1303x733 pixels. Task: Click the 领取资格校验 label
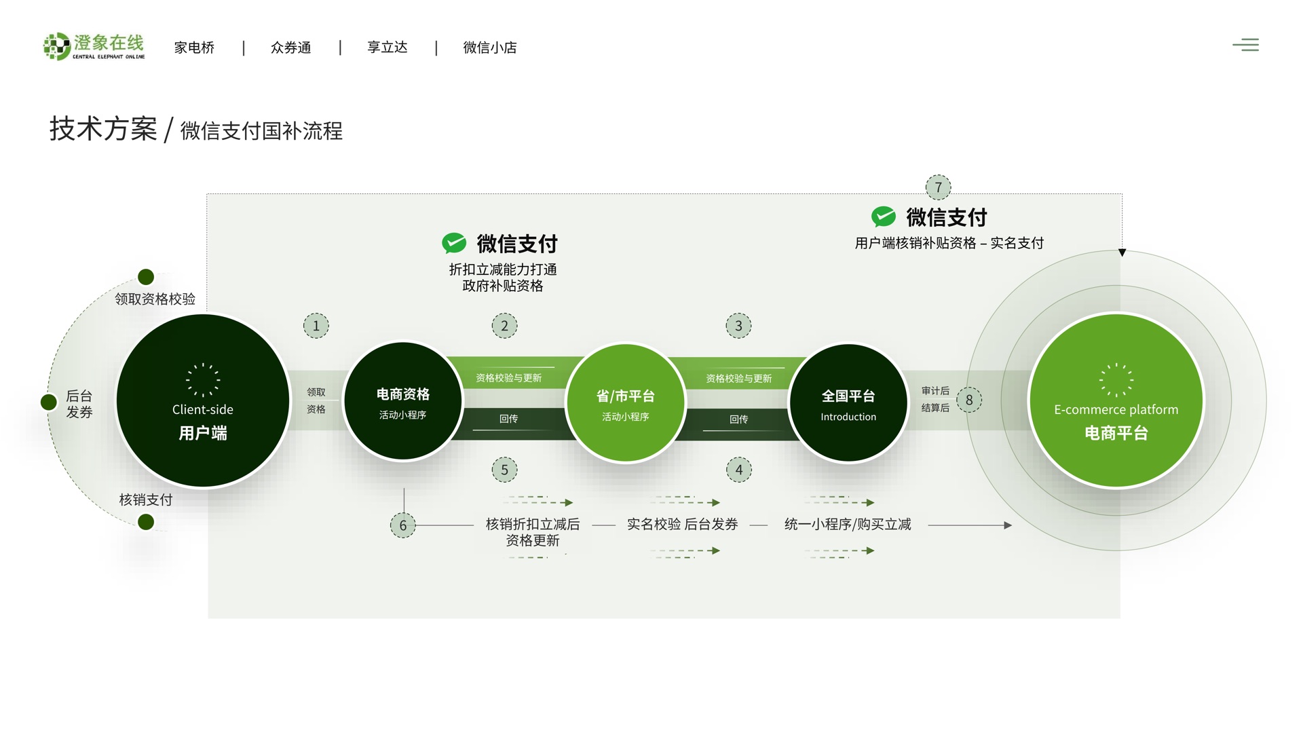[155, 299]
